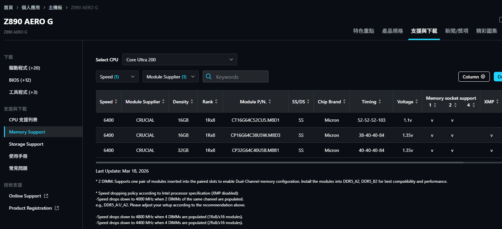
Task: Click the Memory socket support header
Action: tap(451, 98)
